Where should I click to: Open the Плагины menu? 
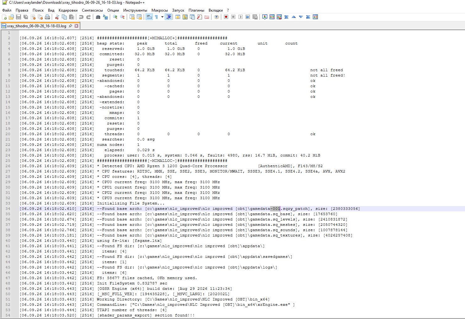tap(196, 10)
